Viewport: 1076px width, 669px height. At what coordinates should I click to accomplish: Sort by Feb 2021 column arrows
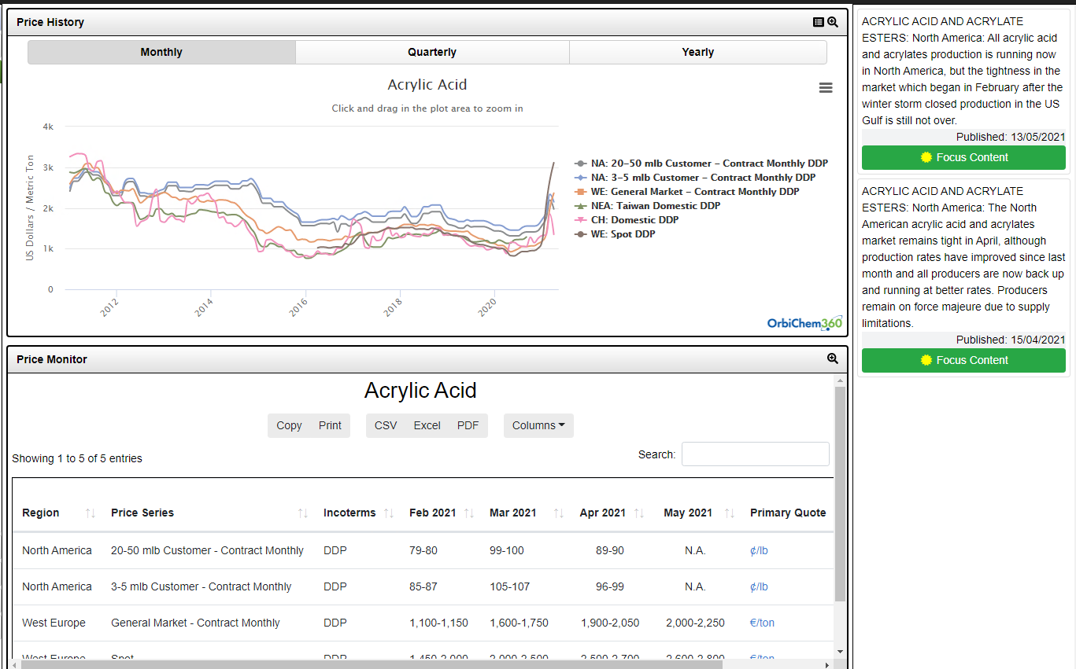point(469,513)
